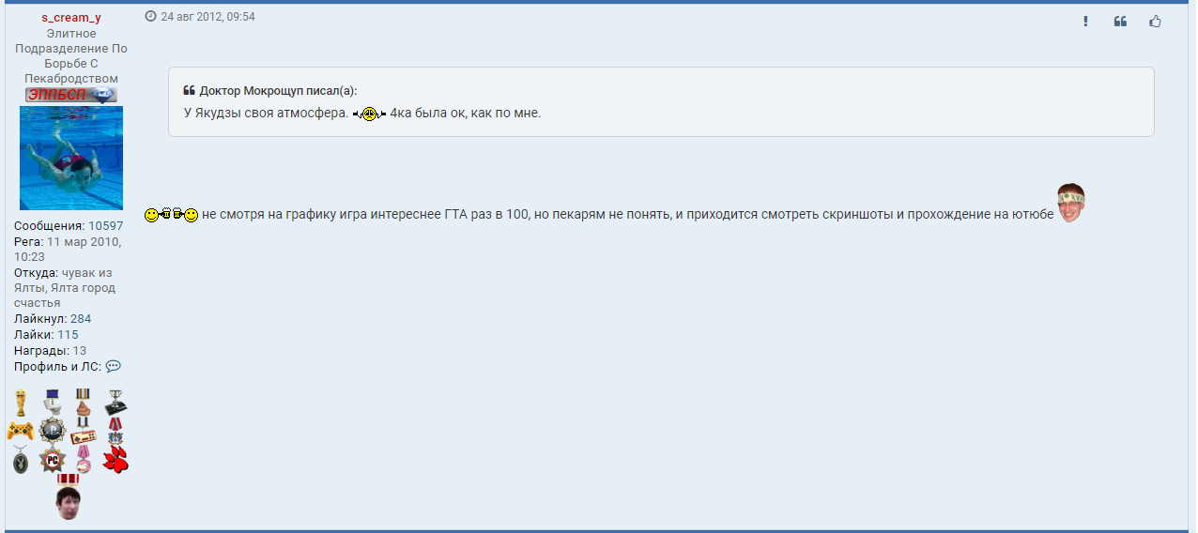This screenshot has width=1198, height=533.
Task: Click the PlayStation logo badge award
Action: coord(53,432)
